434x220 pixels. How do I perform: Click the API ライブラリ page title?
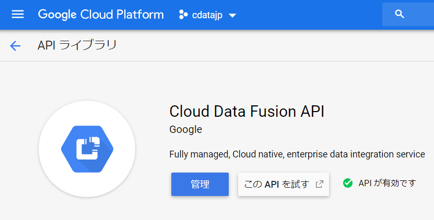point(77,45)
